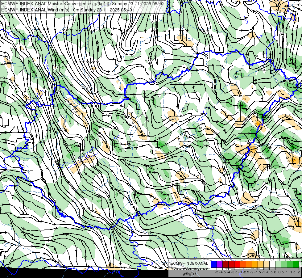The image size is (302, 278).
Task: Click the MoistureConvergence title line at top
Action: coord(82,4)
